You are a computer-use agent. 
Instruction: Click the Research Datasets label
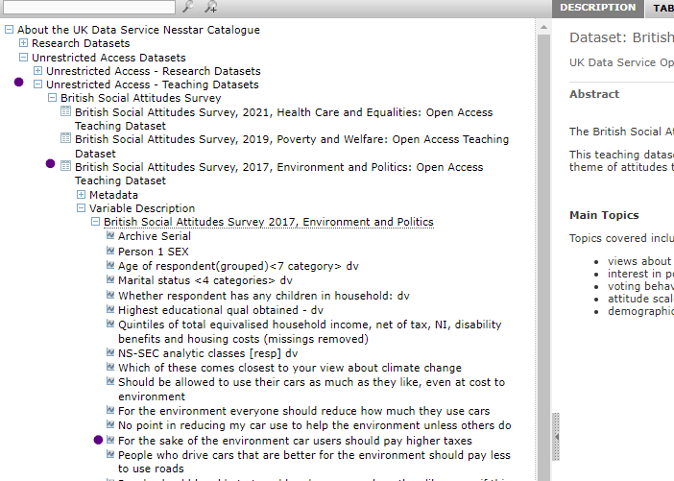click(81, 43)
